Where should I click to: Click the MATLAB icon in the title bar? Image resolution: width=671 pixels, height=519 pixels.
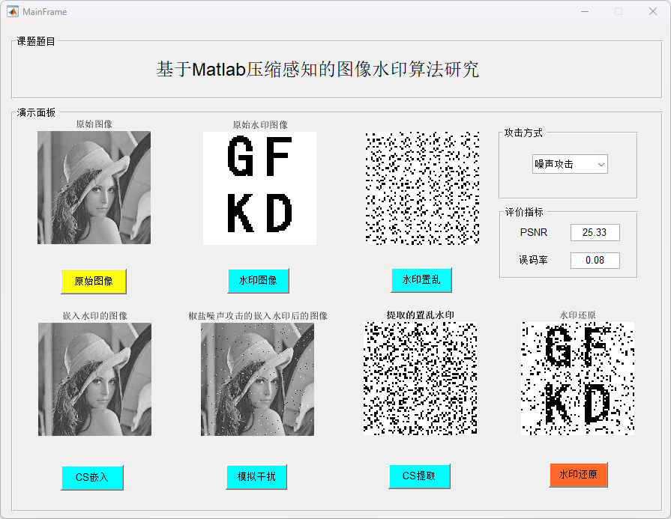(x=13, y=11)
